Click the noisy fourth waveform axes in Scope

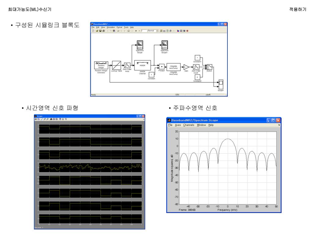pyautogui.click(x=90, y=167)
